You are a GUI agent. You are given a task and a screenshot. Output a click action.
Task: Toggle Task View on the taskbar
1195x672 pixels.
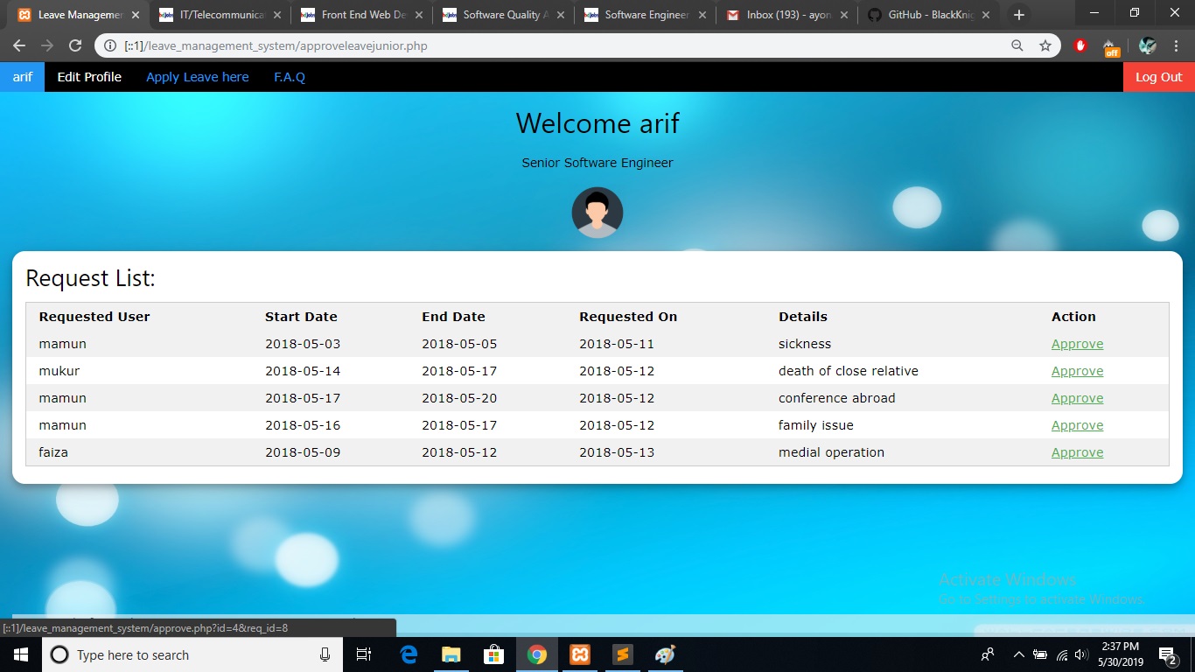364,654
